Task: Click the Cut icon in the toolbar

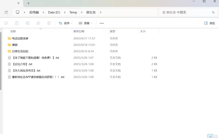Action: pos(6,23)
